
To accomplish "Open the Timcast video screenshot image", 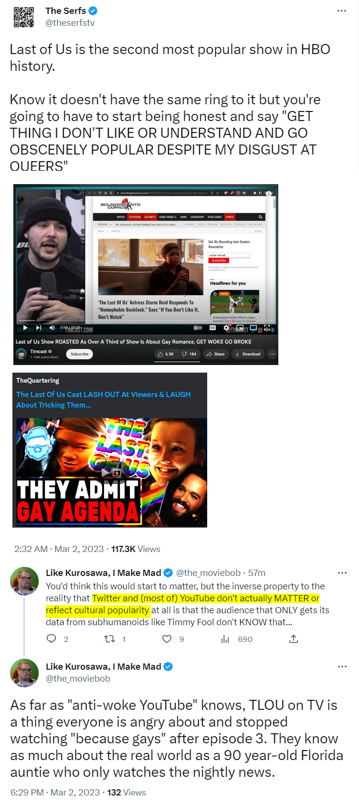I will [x=146, y=275].
